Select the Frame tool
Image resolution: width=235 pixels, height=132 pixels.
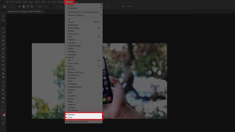pyautogui.click(x=3, y=41)
